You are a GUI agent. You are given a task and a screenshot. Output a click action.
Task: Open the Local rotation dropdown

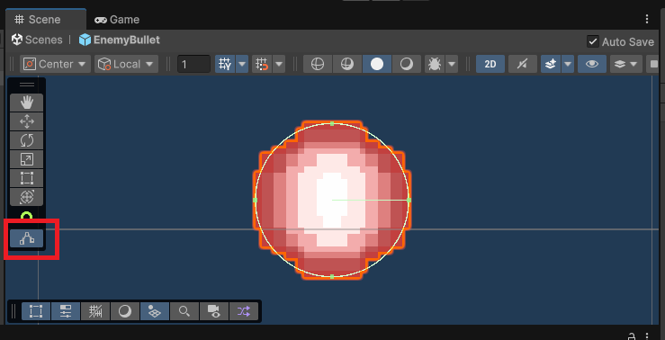[x=126, y=64]
